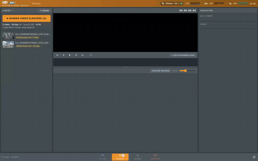Step forward one frame
The height and width of the screenshot is (161, 258).
coord(76,55)
